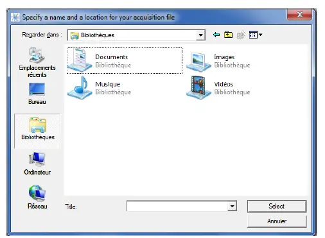Create a new folder icon
The height and width of the screenshot is (238, 325).
[241, 35]
